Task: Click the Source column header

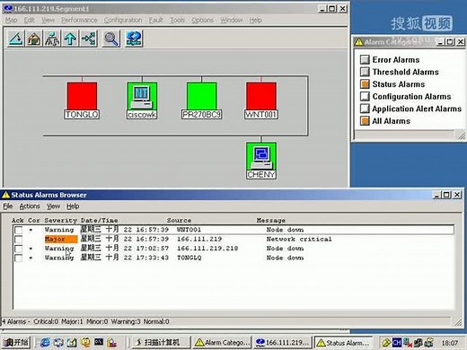Action: 179,220
